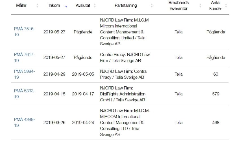Click the Bredbandsleverantör header label
Viewport: 240px width, 141px height.
[178, 6]
